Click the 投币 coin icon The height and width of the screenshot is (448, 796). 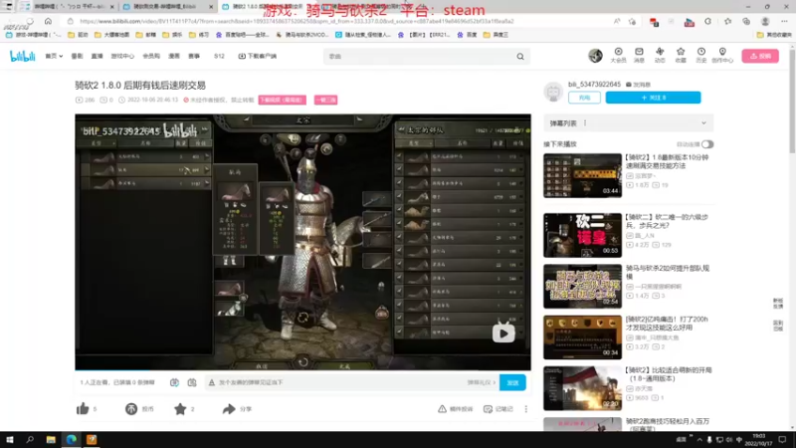(131, 408)
